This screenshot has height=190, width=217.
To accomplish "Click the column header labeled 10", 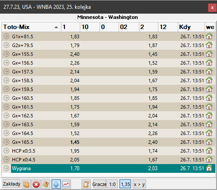I will pyautogui.click(x=90, y=27).
